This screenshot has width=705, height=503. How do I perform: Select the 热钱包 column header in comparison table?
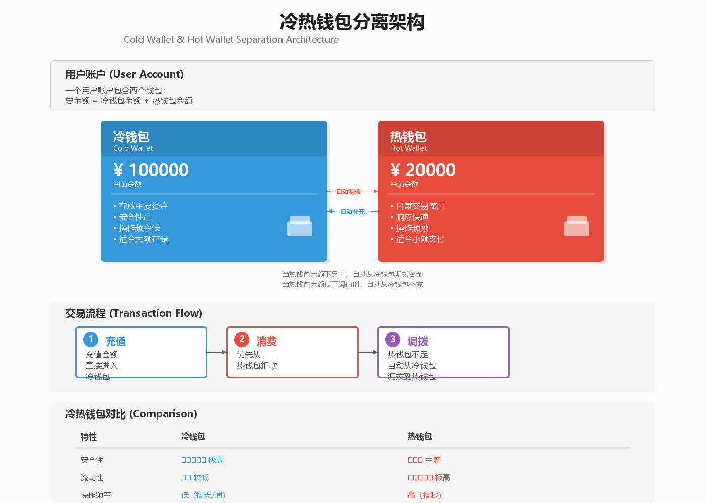(420, 437)
